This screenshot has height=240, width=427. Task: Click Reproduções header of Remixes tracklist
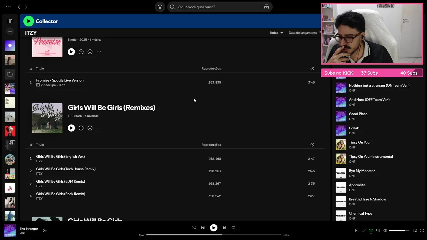pyautogui.click(x=211, y=145)
